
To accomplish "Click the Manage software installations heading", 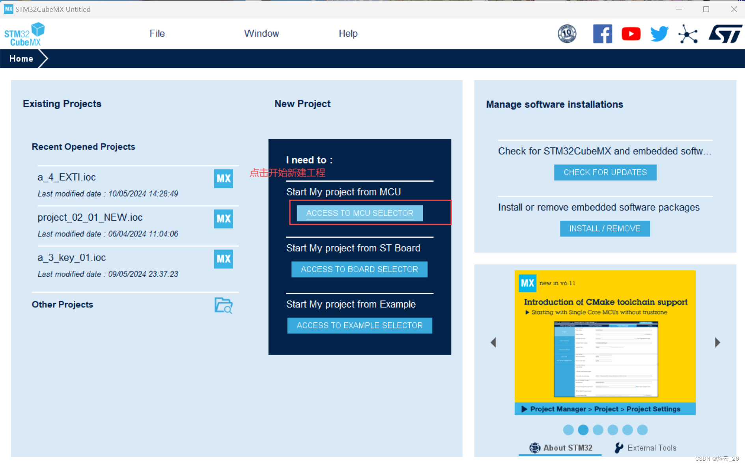I will pos(555,104).
